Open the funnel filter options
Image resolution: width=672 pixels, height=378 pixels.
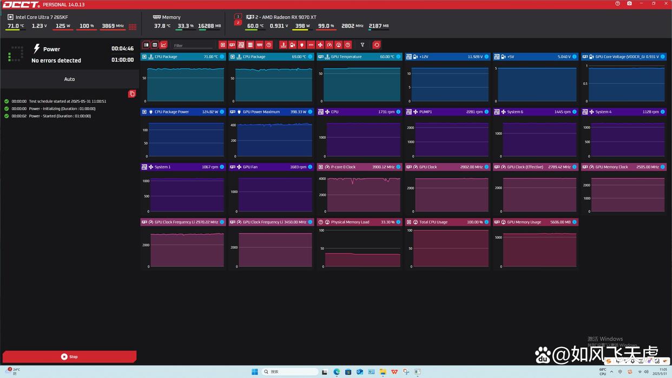[363, 45]
